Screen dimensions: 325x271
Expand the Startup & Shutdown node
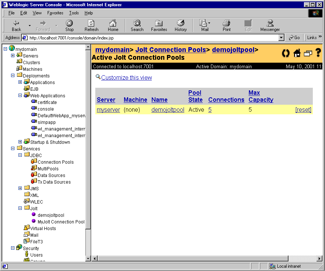click(x=20, y=142)
